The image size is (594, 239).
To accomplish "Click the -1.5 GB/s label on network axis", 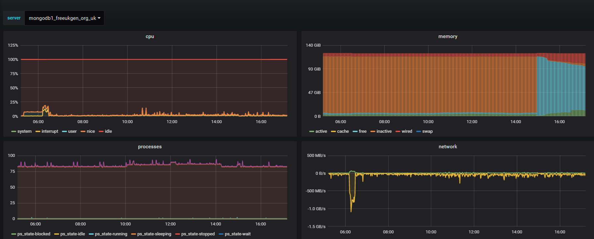I will (316, 227).
